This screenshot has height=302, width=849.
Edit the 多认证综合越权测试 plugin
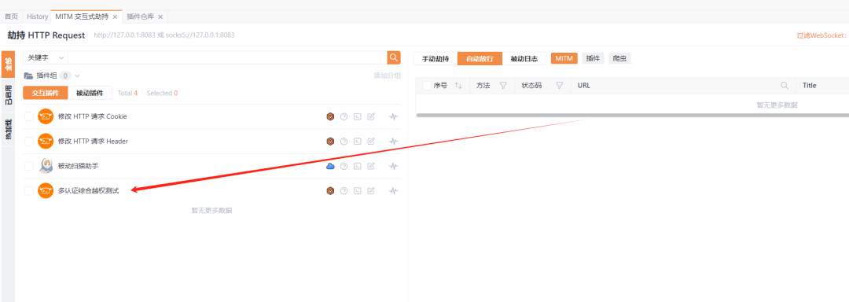click(x=371, y=191)
